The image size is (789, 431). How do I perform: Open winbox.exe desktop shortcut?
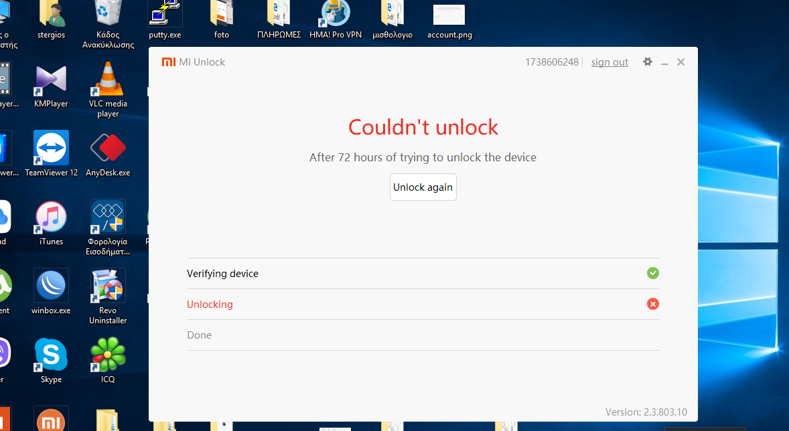(x=51, y=286)
